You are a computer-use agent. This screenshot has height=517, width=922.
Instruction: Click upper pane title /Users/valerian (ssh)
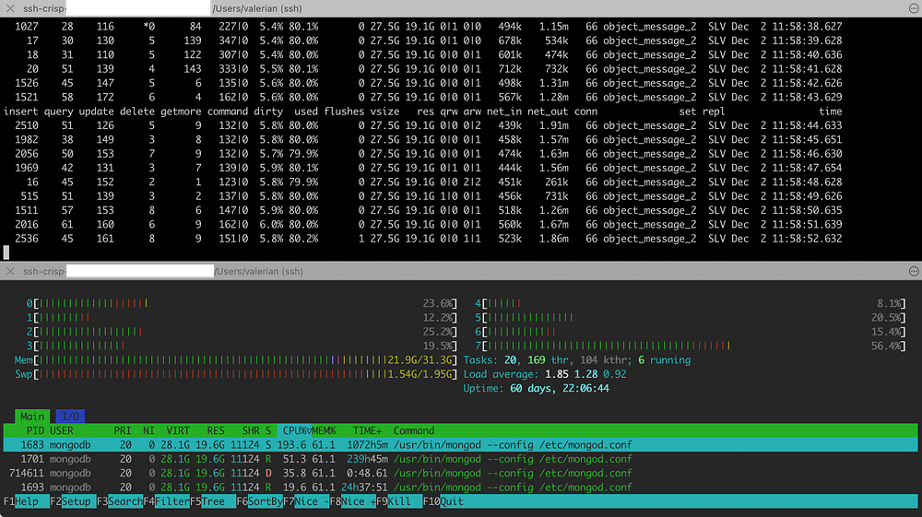(257, 8)
